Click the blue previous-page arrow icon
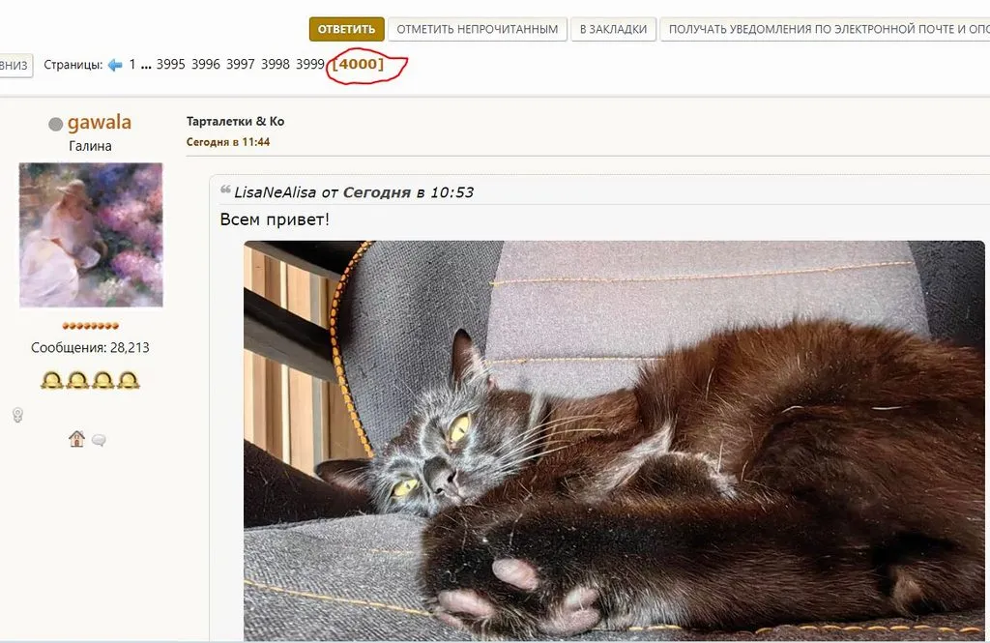Screen dimensions: 990x643 115,65
